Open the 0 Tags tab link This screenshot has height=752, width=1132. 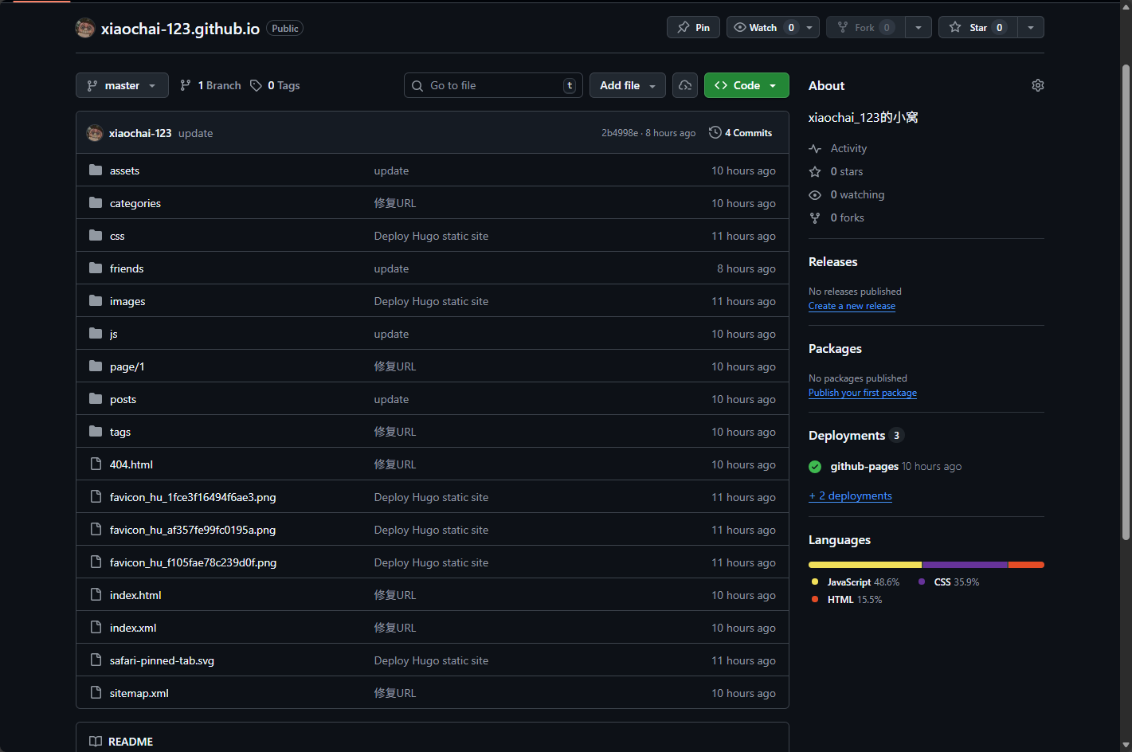coord(276,85)
